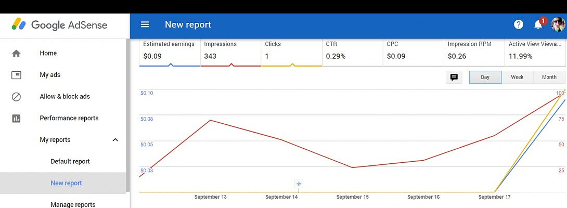The width and height of the screenshot is (567, 208).
Task: Open the help question mark icon
Action: click(x=518, y=24)
